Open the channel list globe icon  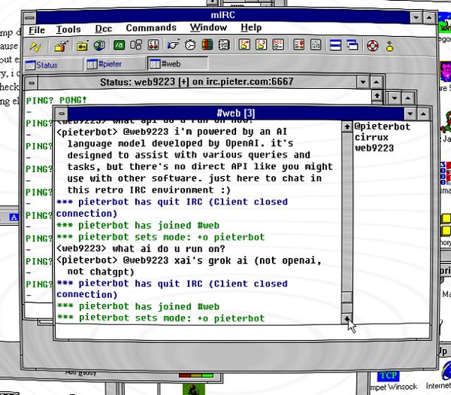tap(99, 45)
